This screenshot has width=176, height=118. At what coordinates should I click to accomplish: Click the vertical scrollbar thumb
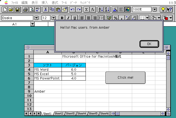168,58
